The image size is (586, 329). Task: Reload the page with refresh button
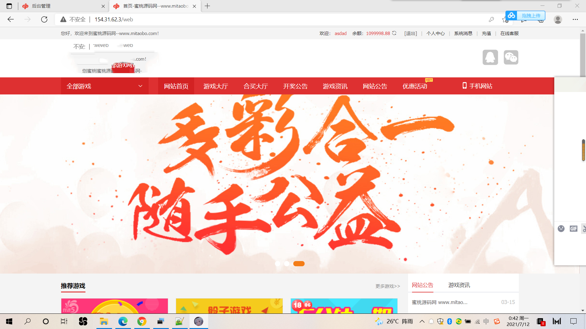(x=44, y=19)
